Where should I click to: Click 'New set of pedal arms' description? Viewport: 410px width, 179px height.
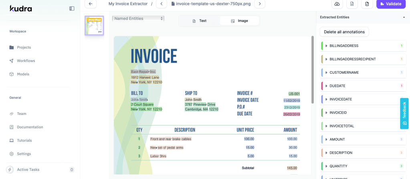click(x=167, y=148)
